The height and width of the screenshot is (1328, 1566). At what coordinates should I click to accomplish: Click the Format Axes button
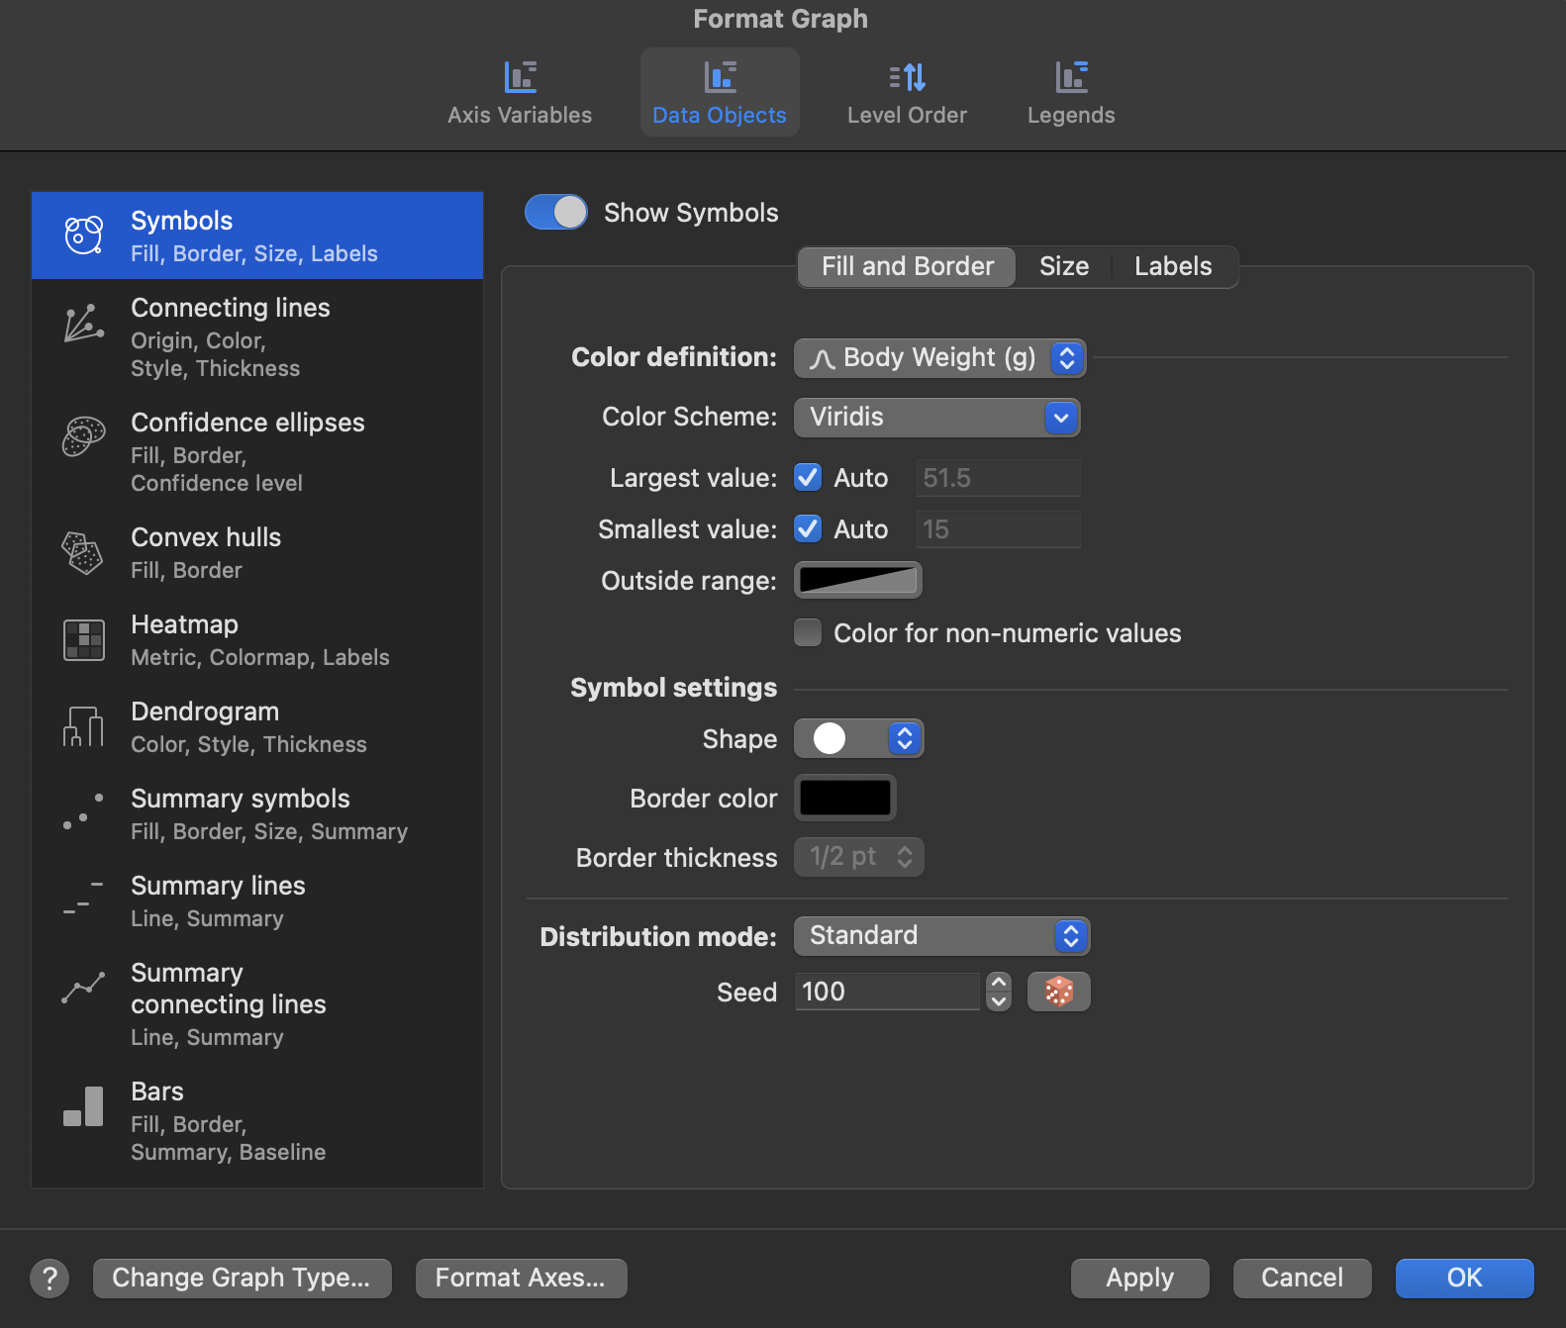[522, 1279]
